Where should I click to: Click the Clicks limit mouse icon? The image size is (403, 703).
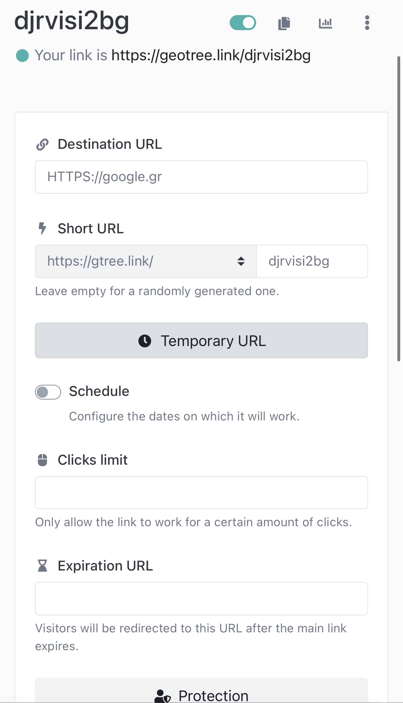[42, 460]
